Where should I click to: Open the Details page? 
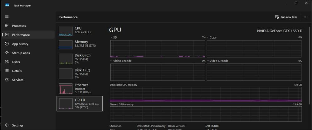tap(17, 71)
